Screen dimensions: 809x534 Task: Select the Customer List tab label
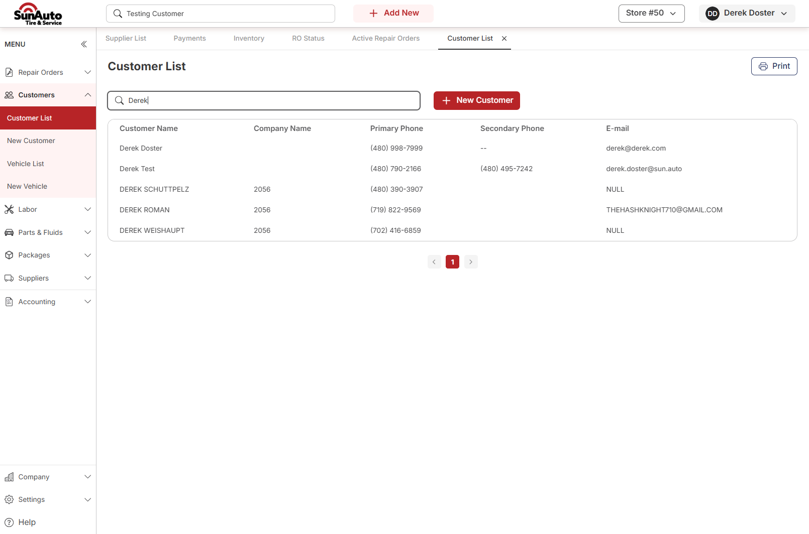(x=470, y=38)
